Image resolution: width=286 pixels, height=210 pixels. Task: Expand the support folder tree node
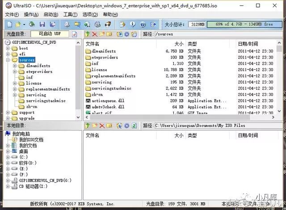click(8, 113)
